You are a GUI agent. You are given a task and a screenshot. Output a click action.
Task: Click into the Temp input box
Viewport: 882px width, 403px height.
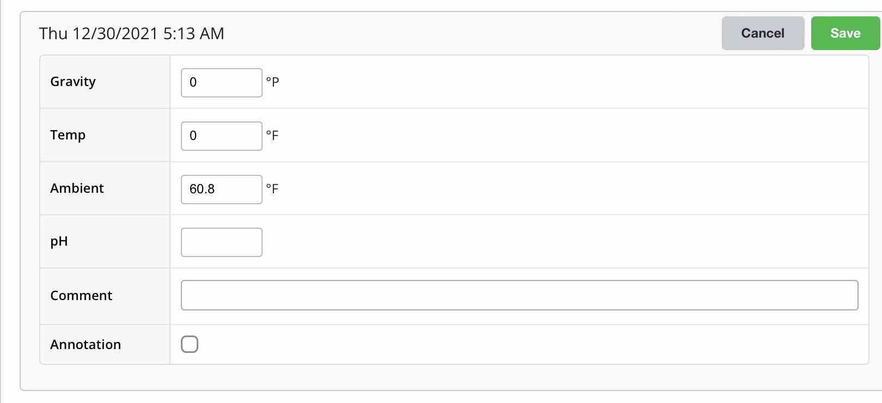point(221,136)
